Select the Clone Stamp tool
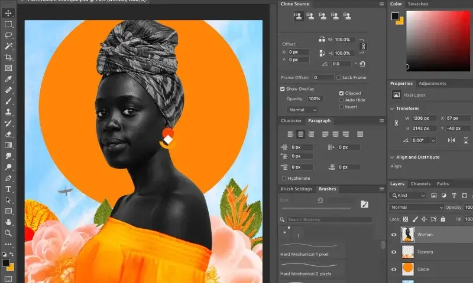The width and height of the screenshot is (473, 283). click(x=8, y=112)
